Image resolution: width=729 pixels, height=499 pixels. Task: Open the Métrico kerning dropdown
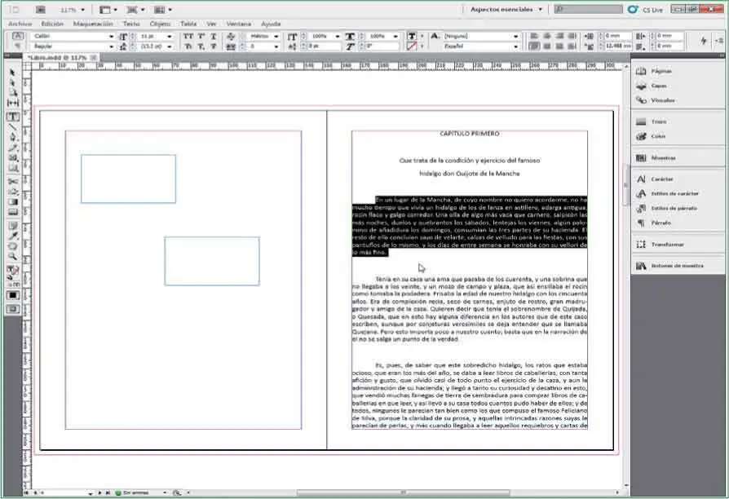[x=276, y=36]
